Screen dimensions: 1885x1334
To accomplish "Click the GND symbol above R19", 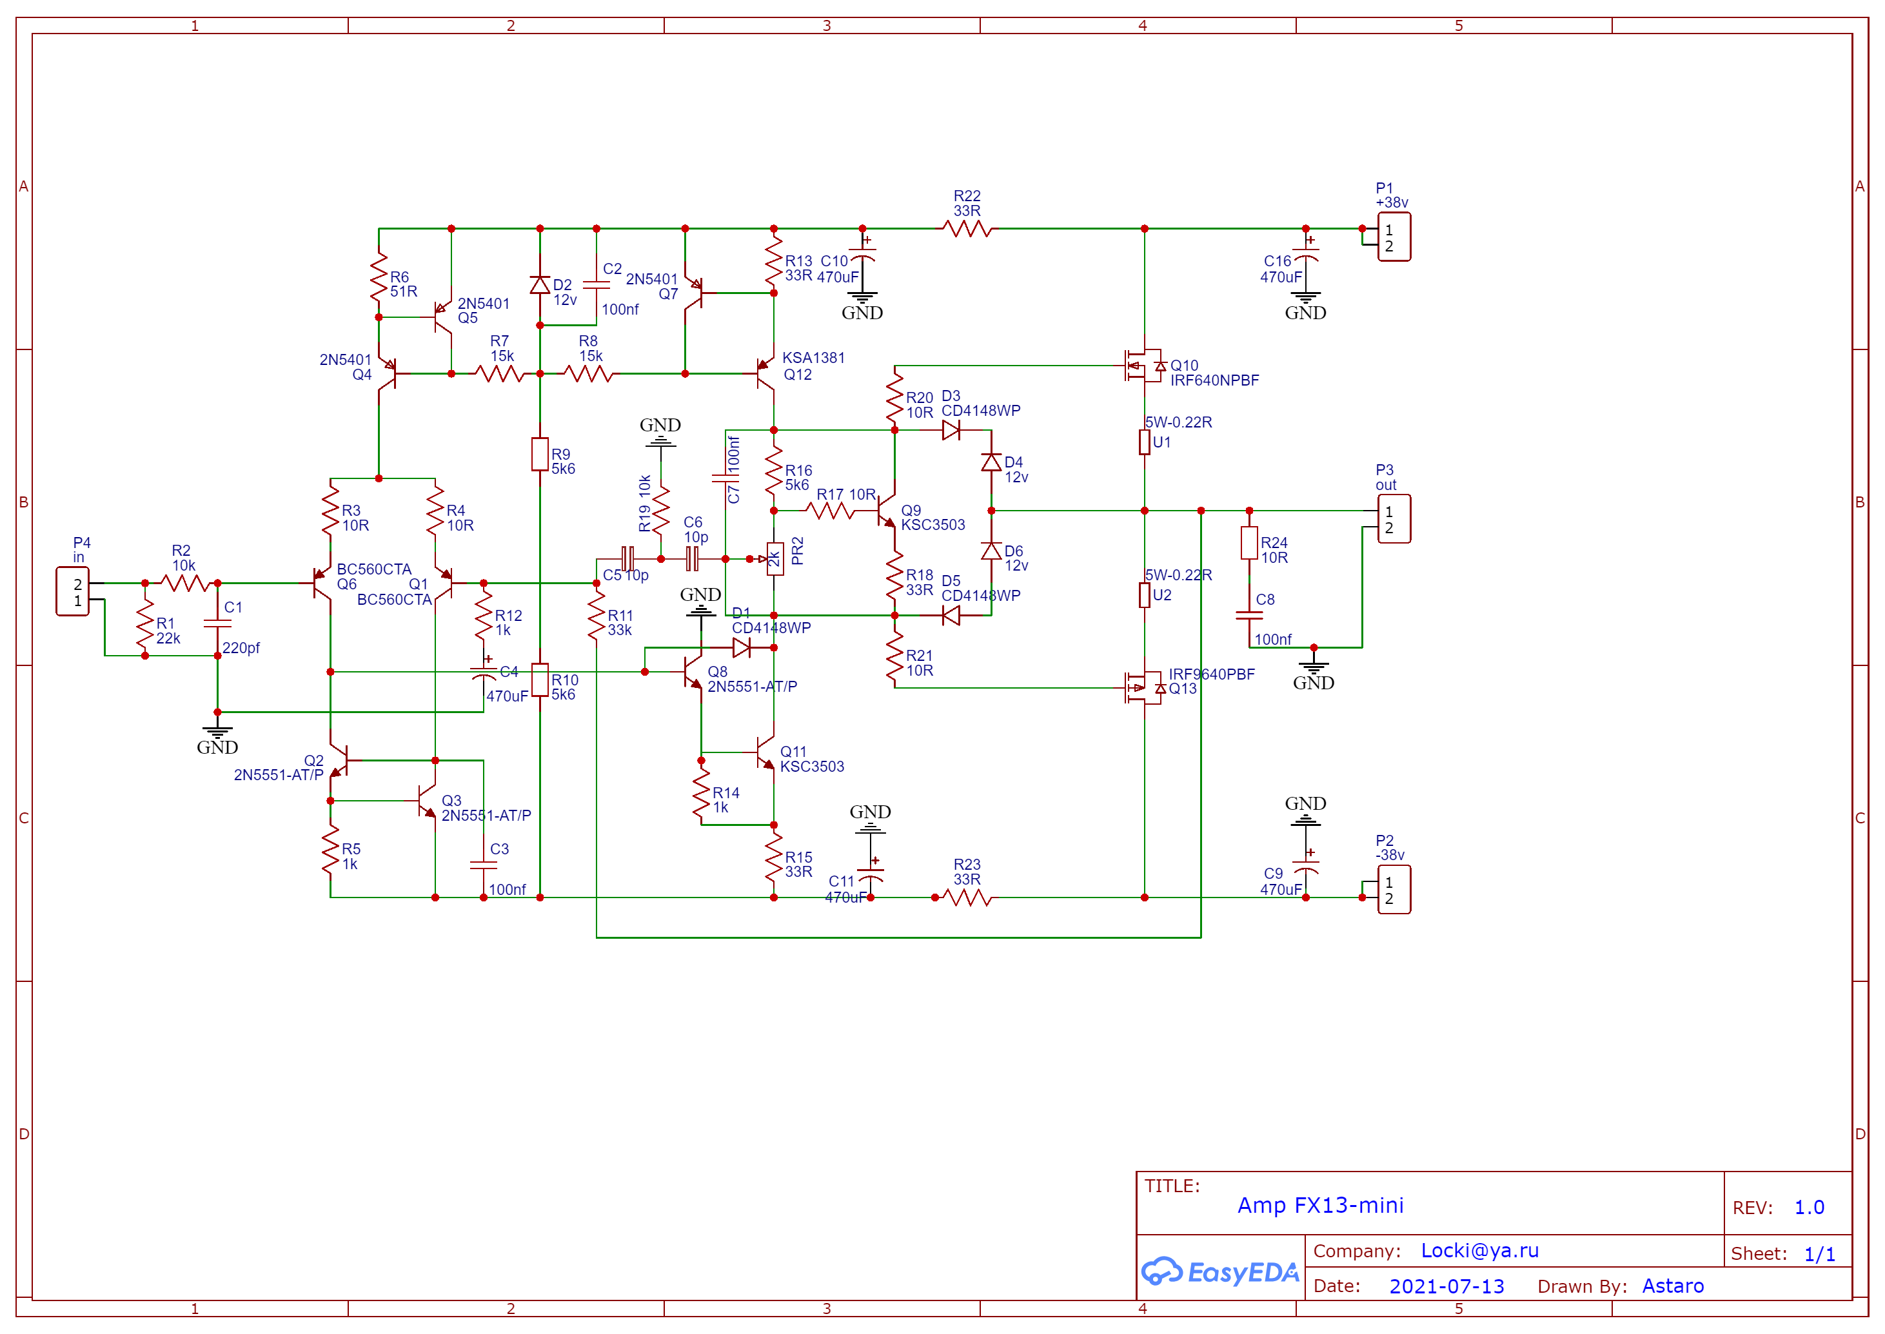I will click(660, 432).
